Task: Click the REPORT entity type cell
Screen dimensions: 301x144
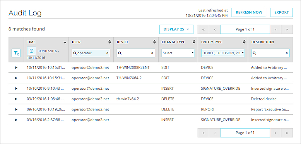Action: point(208,109)
